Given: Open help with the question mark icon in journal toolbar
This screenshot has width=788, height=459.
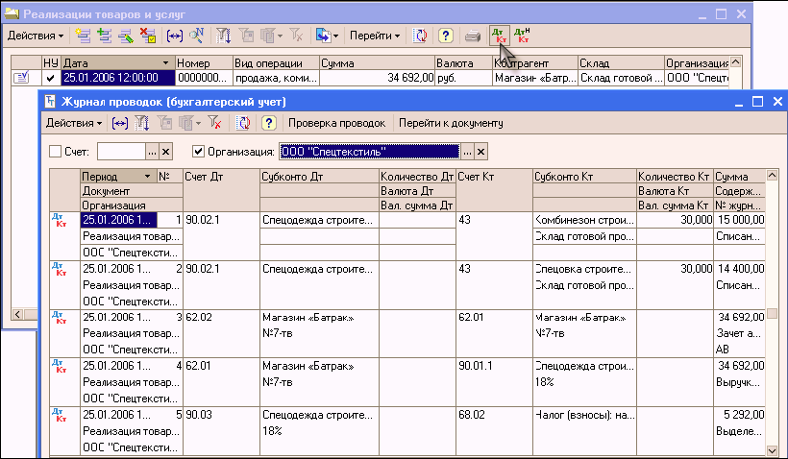Looking at the screenshot, I should click(x=268, y=123).
